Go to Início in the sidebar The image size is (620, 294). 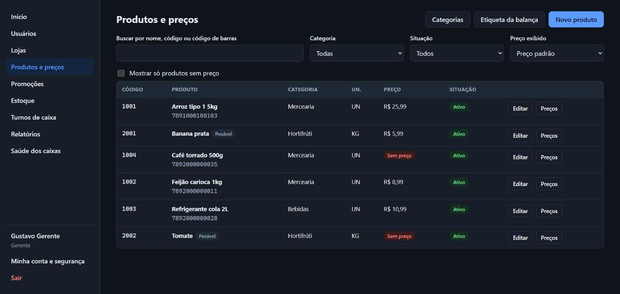[50, 17]
